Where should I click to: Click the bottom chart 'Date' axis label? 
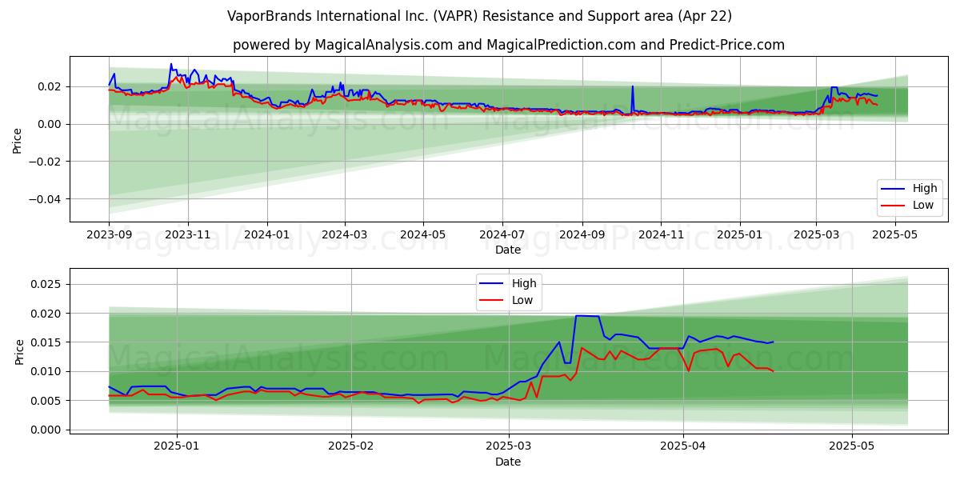[x=508, y=462]
